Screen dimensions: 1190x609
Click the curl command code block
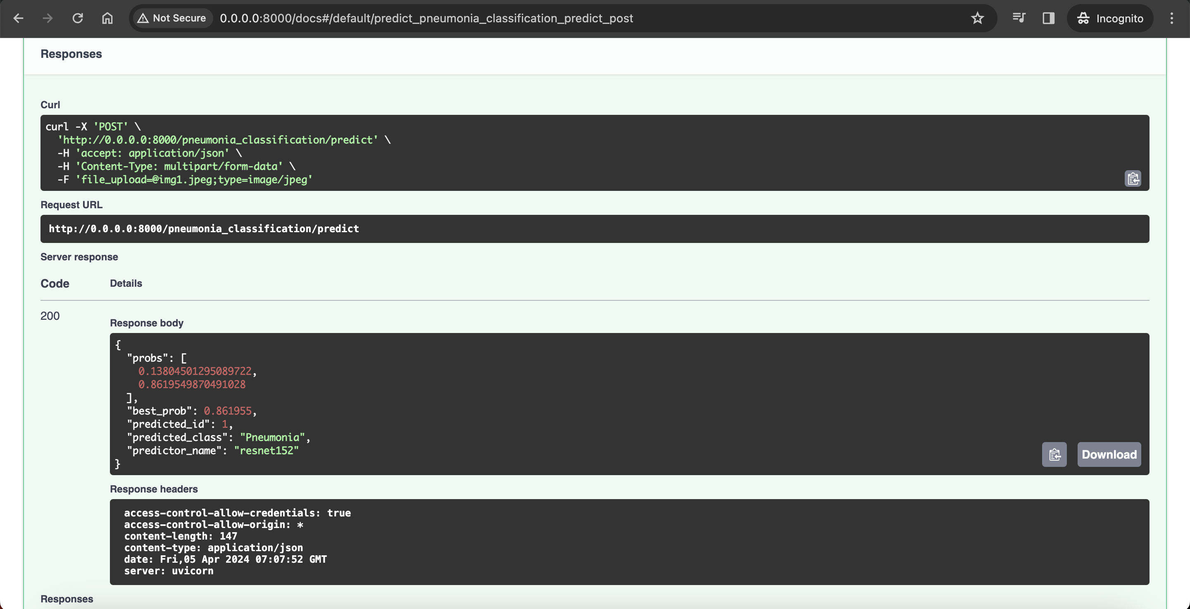coord(555,153)
